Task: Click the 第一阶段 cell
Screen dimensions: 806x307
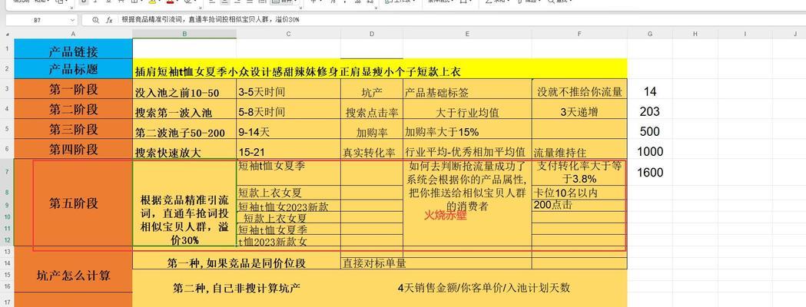Action: [x=73, y=89]
